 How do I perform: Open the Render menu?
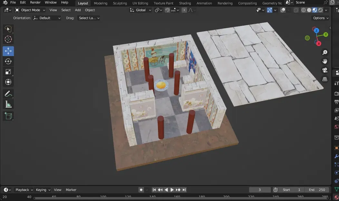pos(35,3)
